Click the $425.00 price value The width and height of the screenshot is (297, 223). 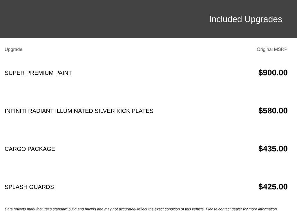point(273,187)
